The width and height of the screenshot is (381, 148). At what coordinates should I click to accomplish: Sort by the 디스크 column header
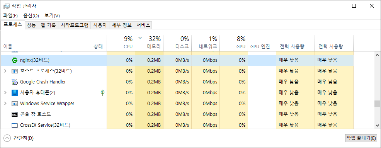pyautogui.click(x=177, y=43)
